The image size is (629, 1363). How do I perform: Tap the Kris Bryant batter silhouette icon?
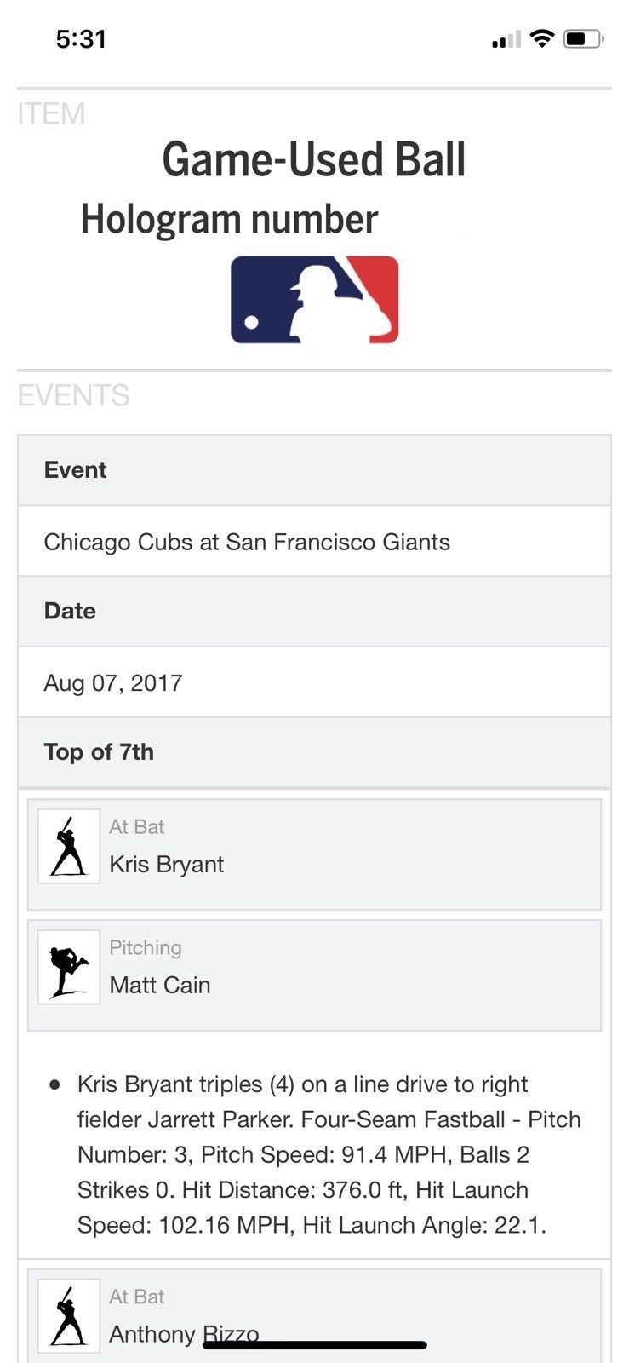69,846
